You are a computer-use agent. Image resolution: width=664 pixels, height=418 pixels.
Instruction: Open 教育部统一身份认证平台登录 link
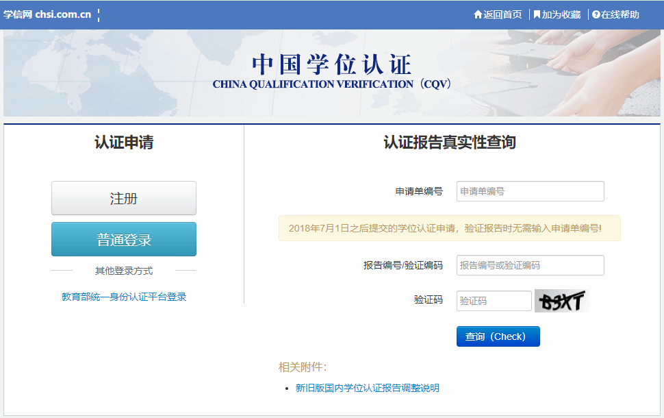(x=124, y=297)
